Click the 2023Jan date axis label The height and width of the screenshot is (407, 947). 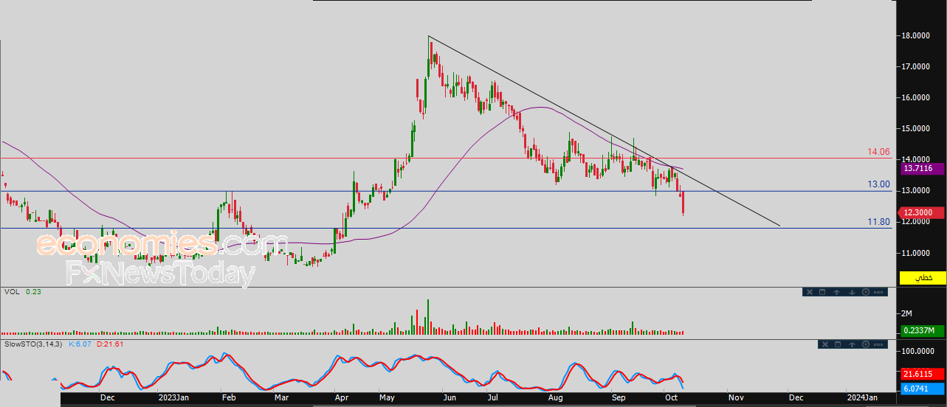point(174,398)
